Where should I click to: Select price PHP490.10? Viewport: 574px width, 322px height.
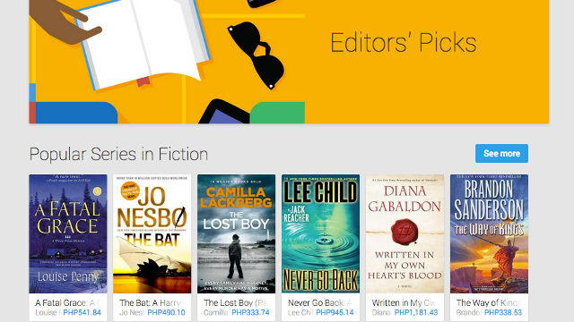pos(166,313)
